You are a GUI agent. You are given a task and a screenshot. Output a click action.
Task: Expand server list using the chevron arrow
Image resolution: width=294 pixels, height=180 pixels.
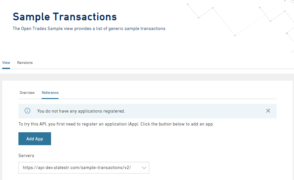144,168
